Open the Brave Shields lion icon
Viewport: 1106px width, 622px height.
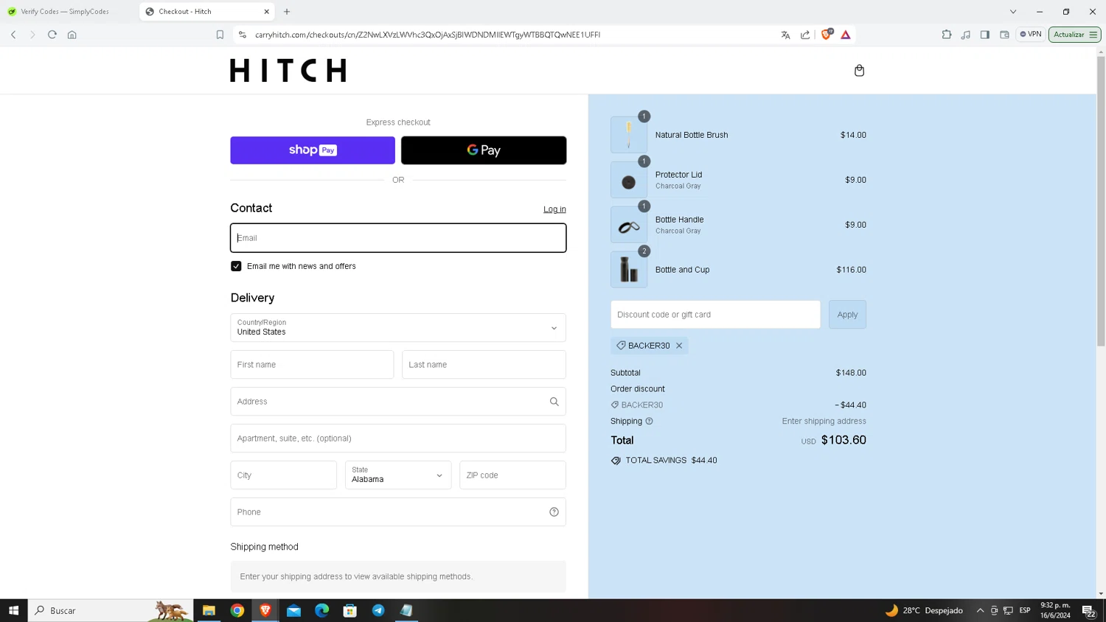pos(827,34)
